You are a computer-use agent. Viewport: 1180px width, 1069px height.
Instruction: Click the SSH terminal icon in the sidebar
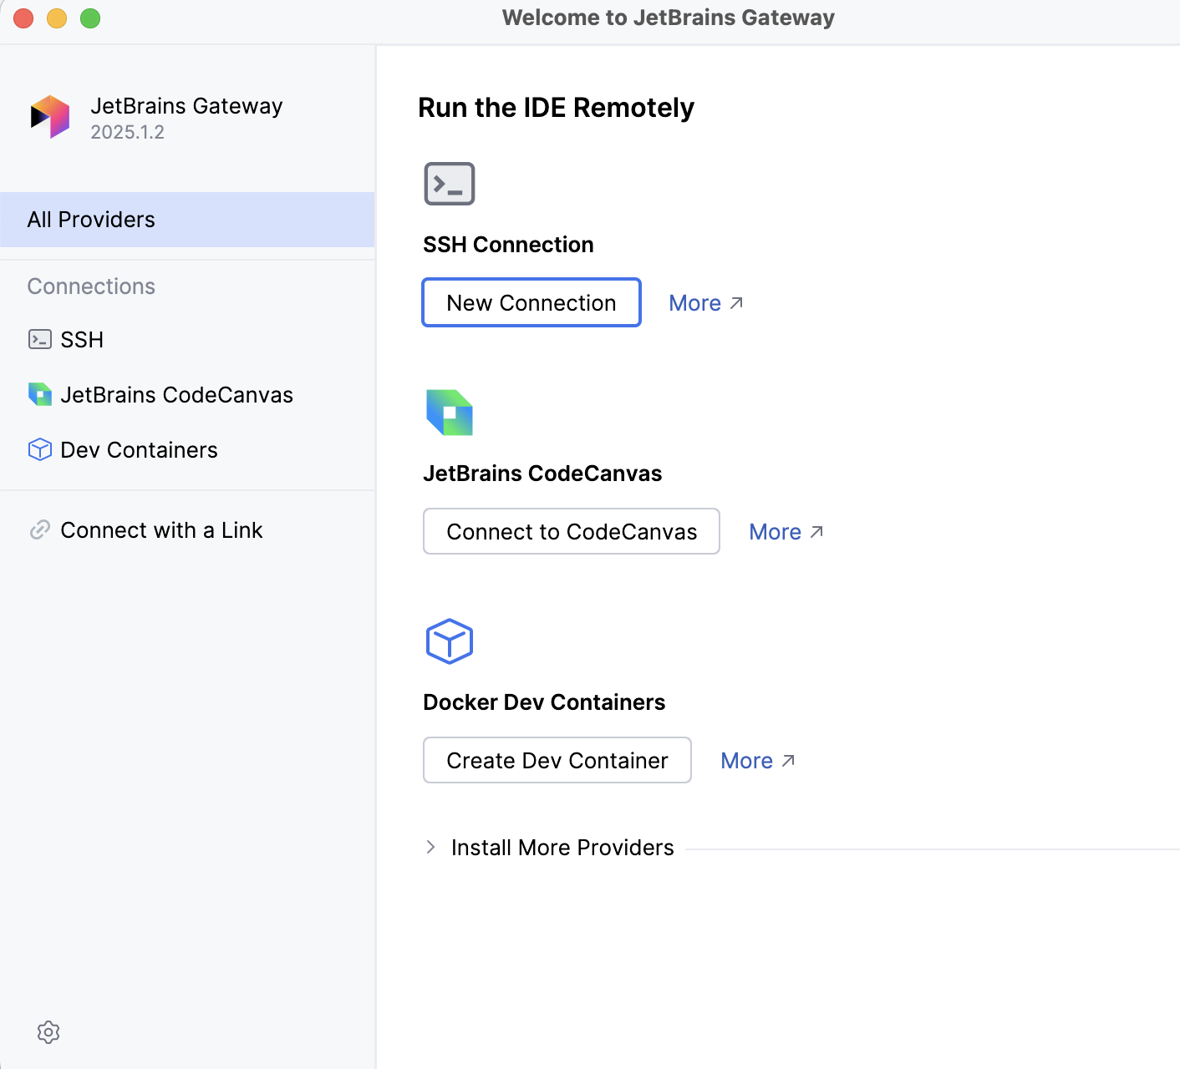39,339
